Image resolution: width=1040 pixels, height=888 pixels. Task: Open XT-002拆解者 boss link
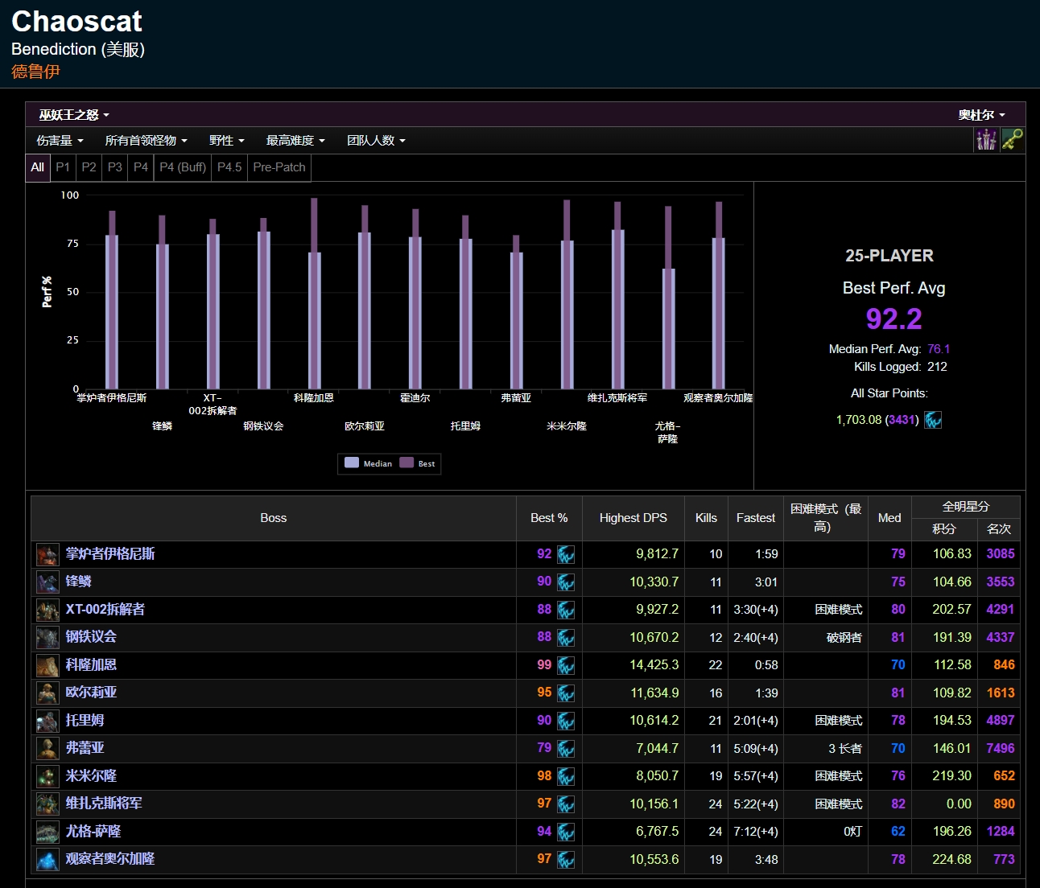(x=105, y=610)
